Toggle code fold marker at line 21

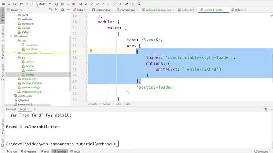(87, 28)
